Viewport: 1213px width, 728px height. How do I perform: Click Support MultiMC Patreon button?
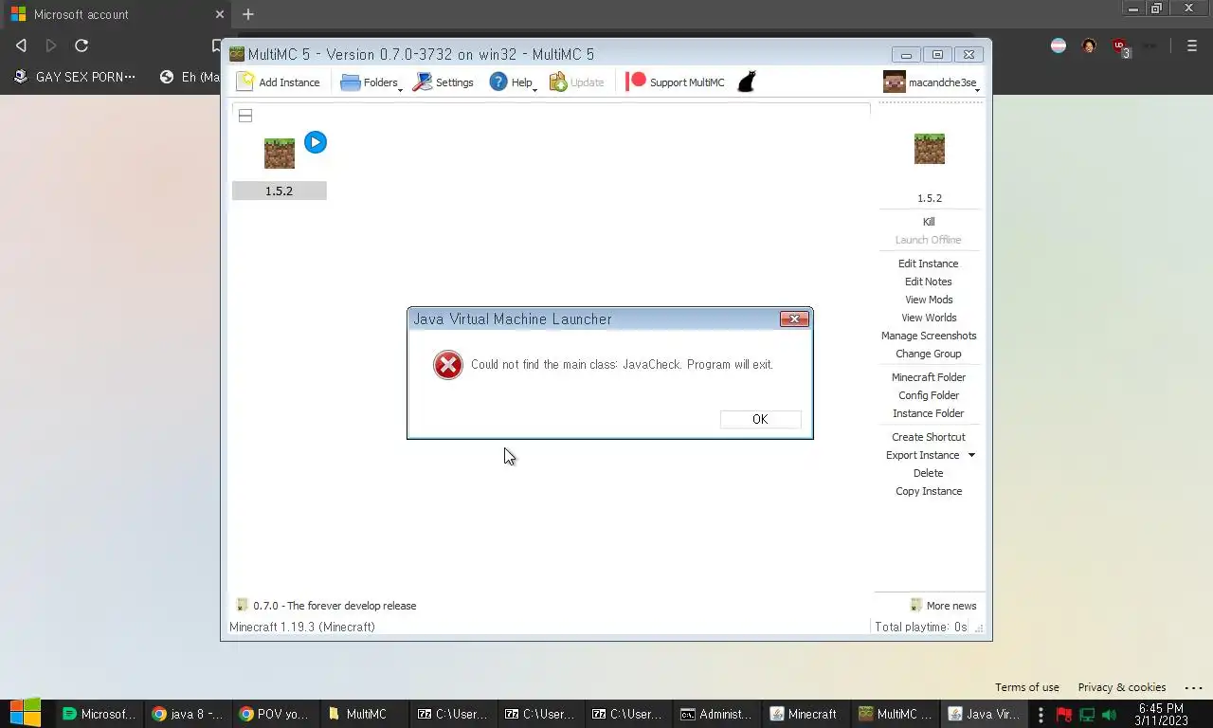tap(676, 82)
